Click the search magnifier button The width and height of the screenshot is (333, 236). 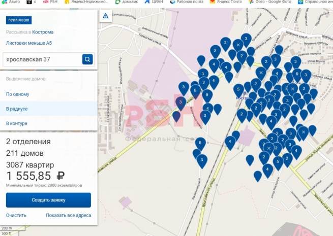87,59
